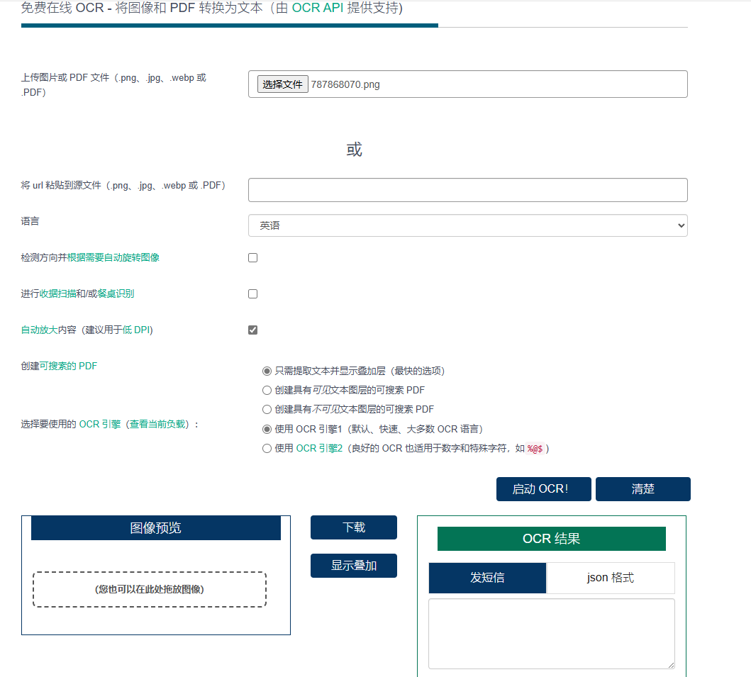
Task: Click the image drop zone 您也可以在此处拖放图像
Action: 150,589
